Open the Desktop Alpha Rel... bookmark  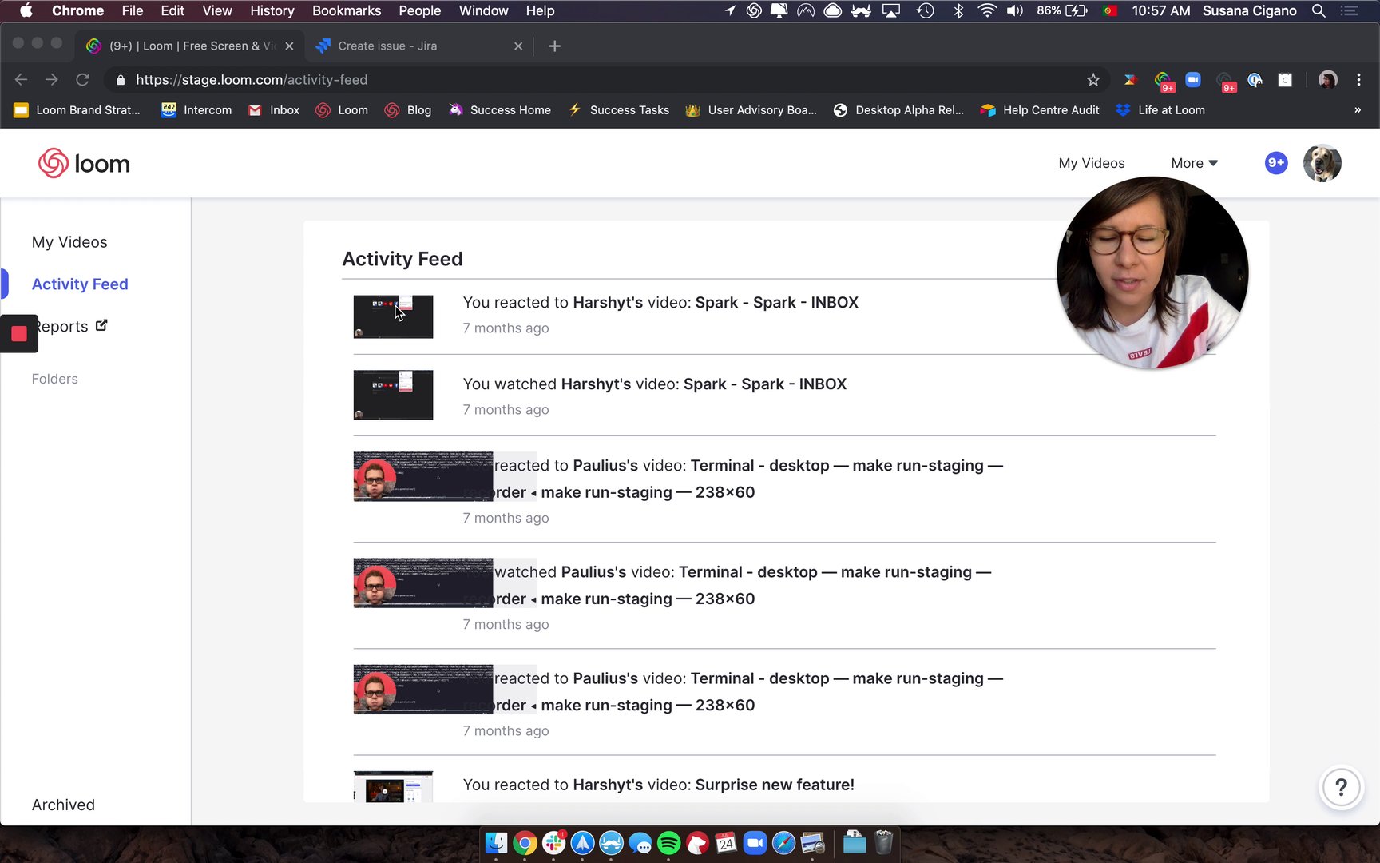click(898, 110)
